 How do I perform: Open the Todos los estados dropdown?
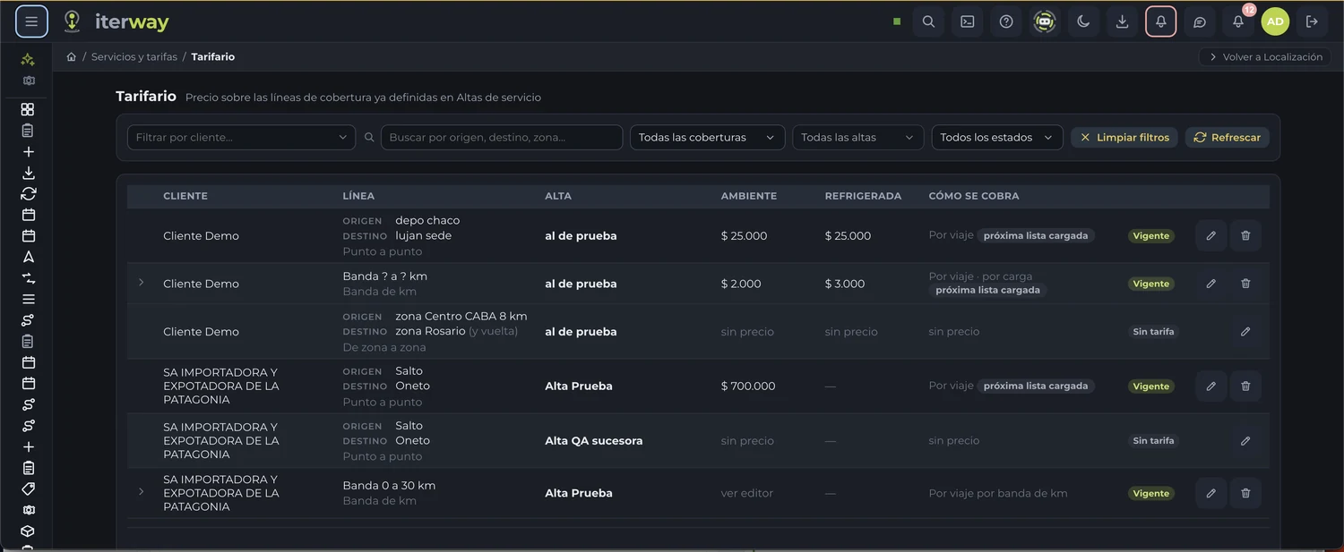997,138
